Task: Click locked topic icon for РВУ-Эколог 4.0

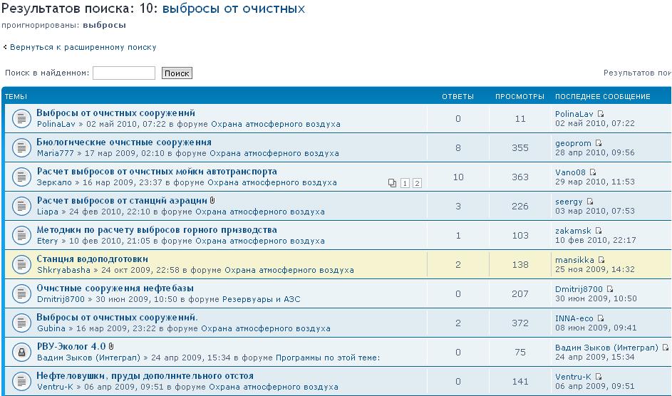Action: 21,352
